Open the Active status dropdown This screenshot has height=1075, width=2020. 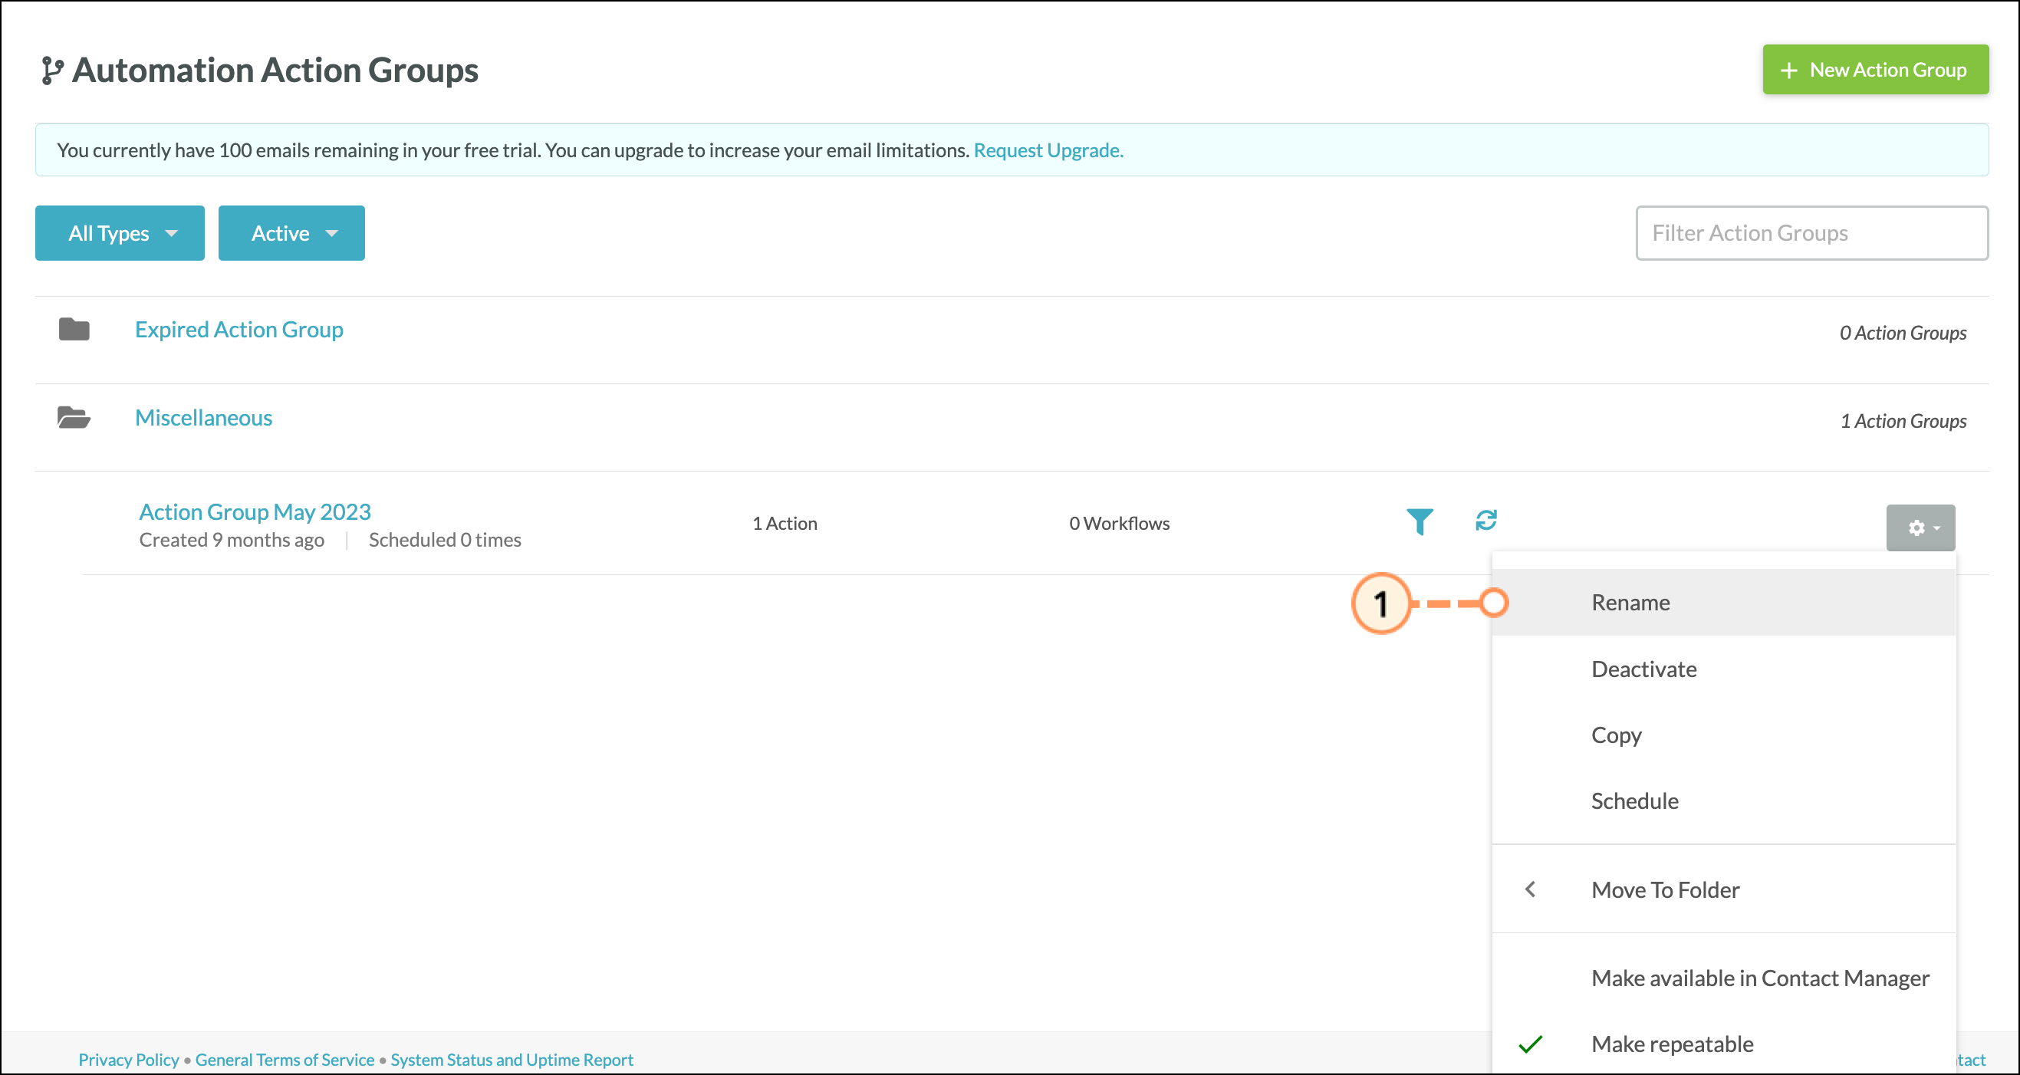(291, 233)
